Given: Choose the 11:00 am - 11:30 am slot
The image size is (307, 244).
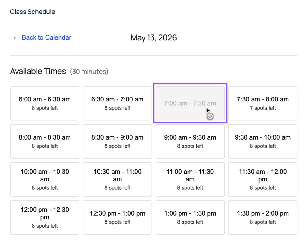Looking at the screenshot, I should 190,179.
